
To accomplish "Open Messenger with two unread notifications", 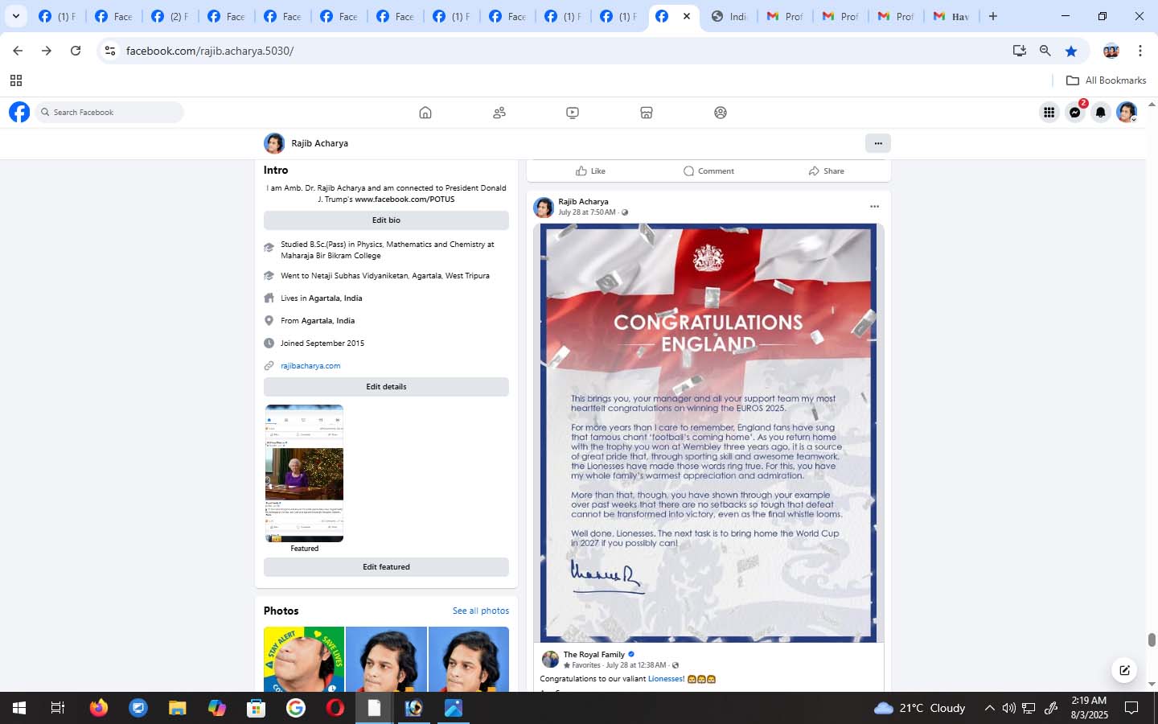I will click(x=1075, y=113).
